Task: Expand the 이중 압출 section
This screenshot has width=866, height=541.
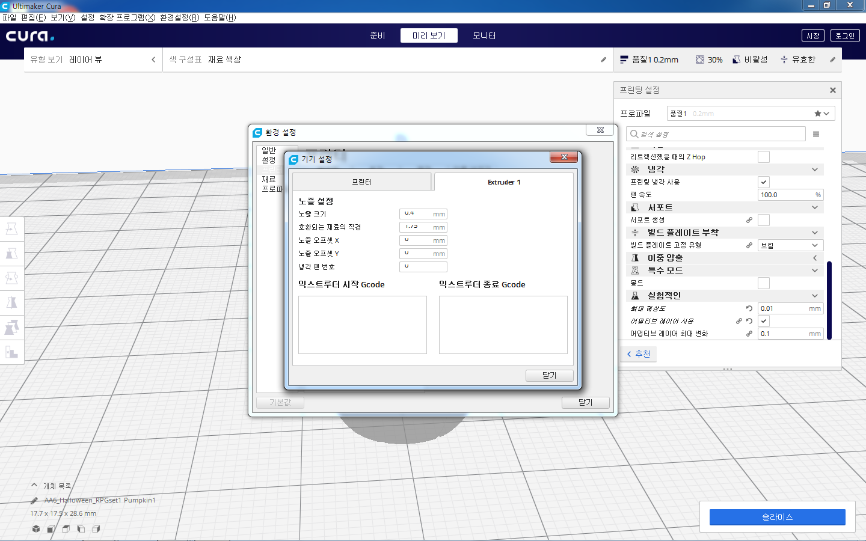Action: pyautogui.click(x=724, y=258)
